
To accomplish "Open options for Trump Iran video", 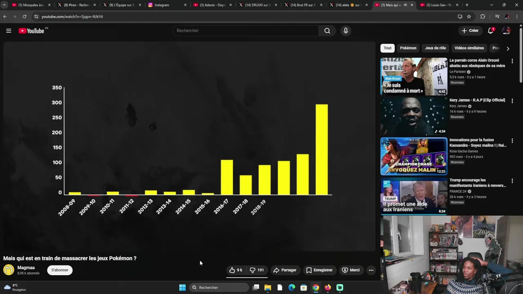I will [512, 181].
